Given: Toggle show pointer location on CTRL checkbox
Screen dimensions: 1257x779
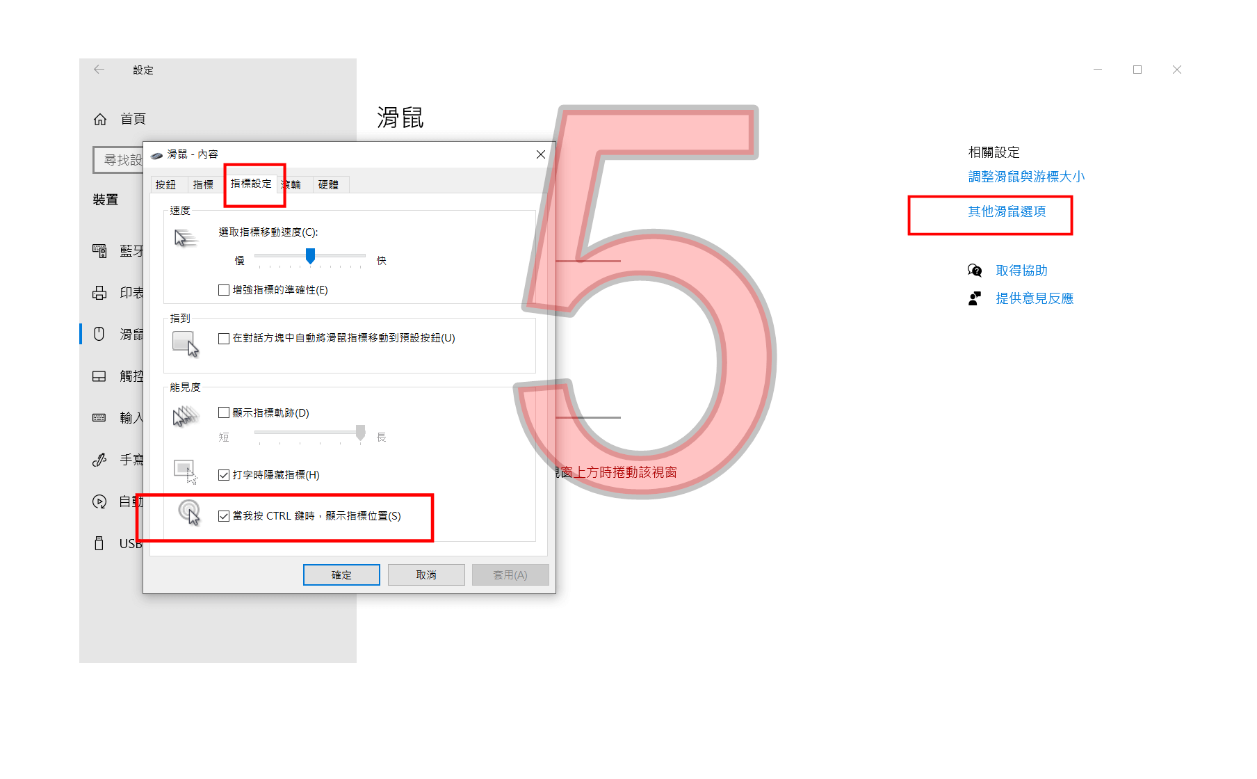Looking at the screenshot, I should tap(224, 516).
